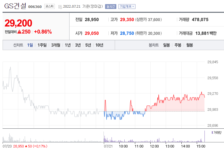The height and width of the screenshot is (151, 224).
Task: Click the closing volume spike bar at 15:30
Action: coord(204,136)
